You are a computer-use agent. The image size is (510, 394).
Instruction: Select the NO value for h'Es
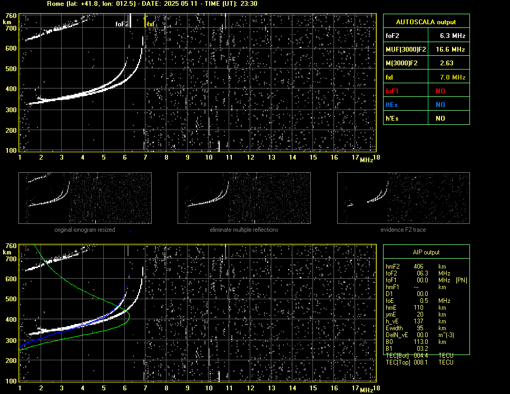440,119
